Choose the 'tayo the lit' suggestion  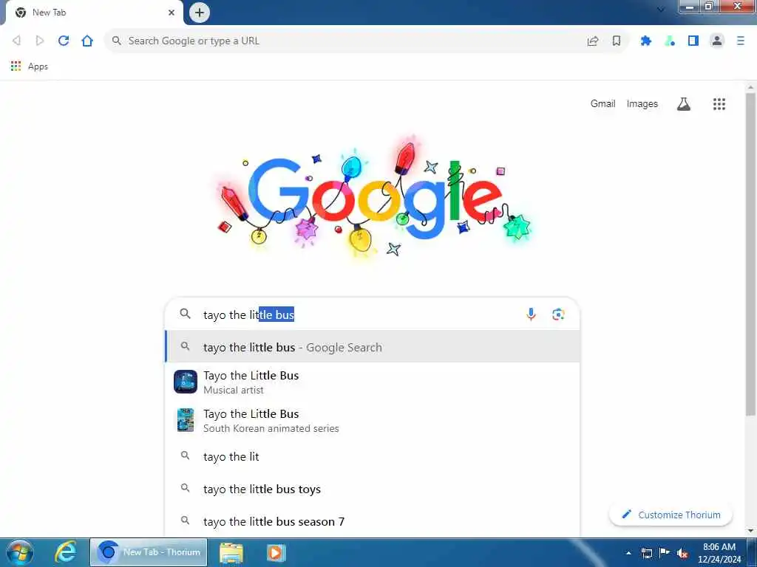(x=373, y=456)
